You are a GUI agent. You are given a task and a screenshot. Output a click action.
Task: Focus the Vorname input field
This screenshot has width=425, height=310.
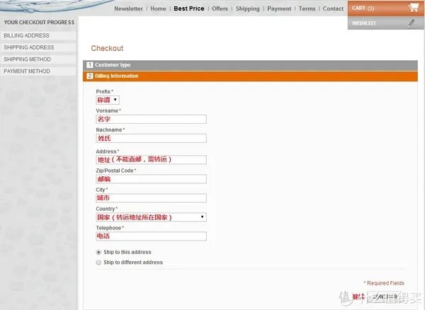tap(152, 119)
